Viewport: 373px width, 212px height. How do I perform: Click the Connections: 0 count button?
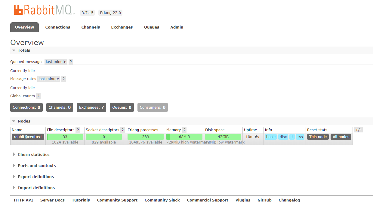pos(26,107)
